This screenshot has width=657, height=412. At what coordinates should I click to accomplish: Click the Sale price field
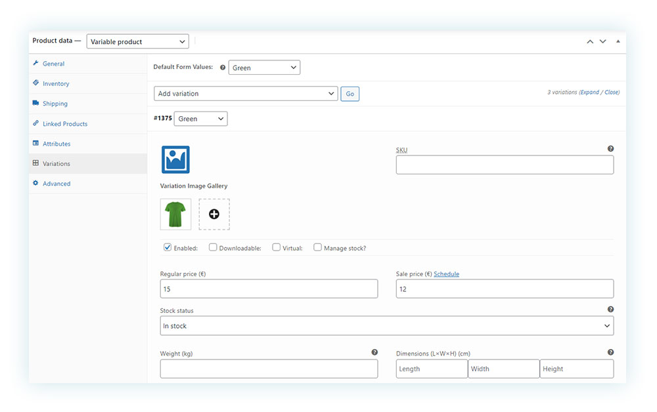click(x=505, y=289)
